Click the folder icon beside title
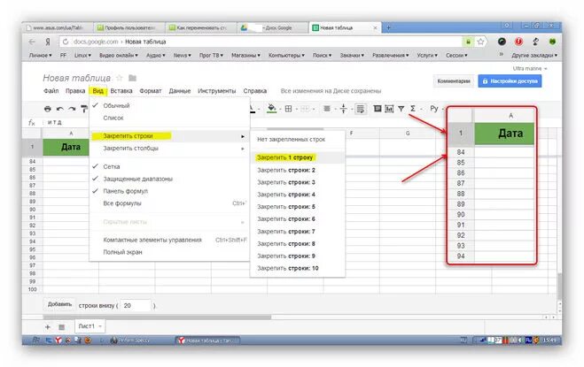 [x=133, y=78]
